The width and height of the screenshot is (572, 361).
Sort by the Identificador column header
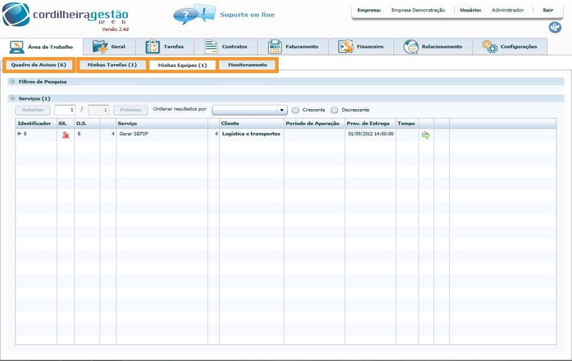click(x=35, y=123)
